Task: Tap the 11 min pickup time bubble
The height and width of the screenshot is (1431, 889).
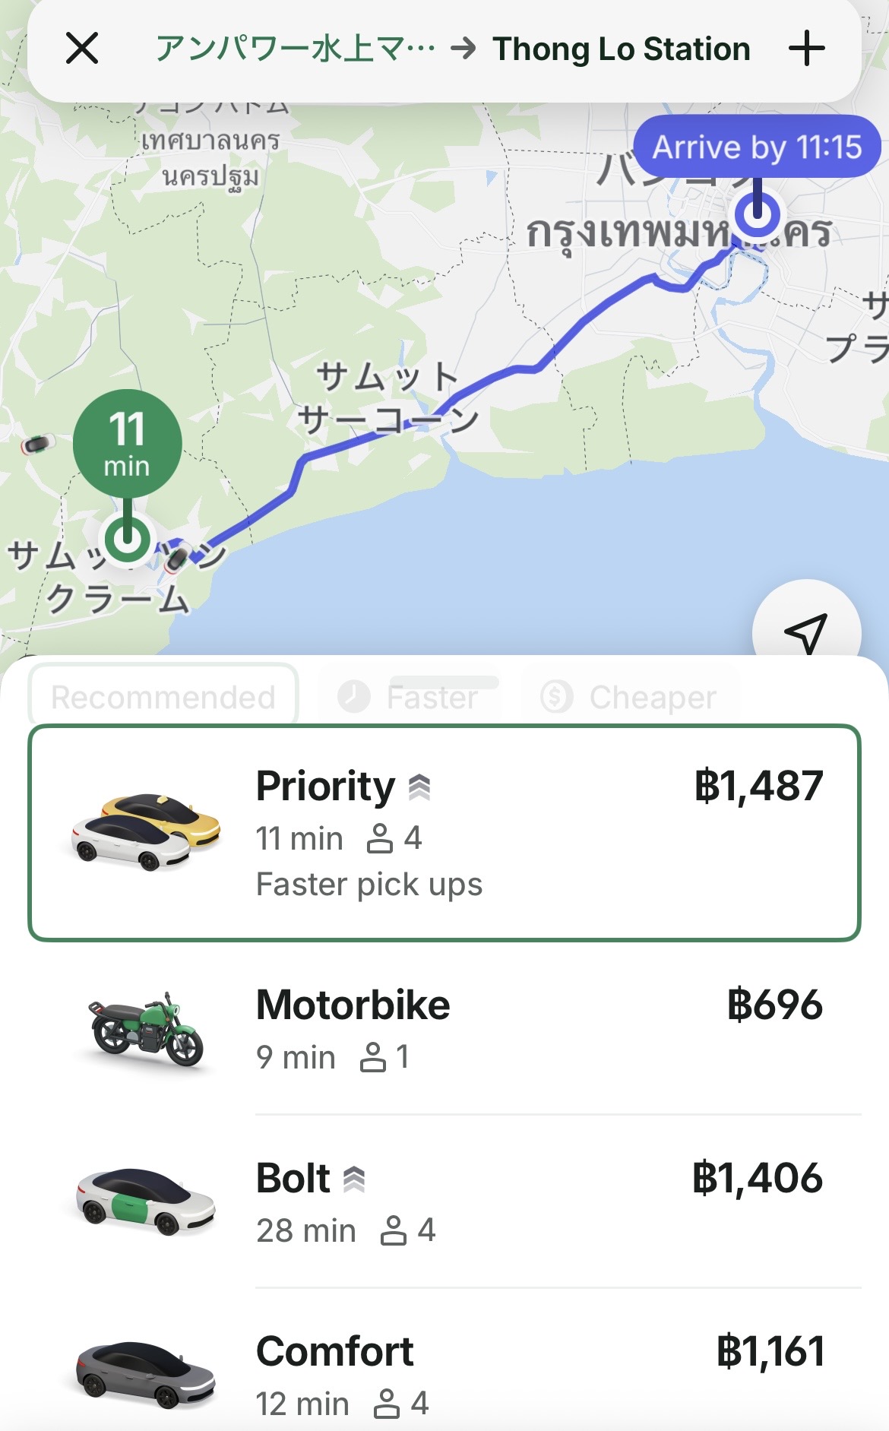Action: click(x=127, y=444)
